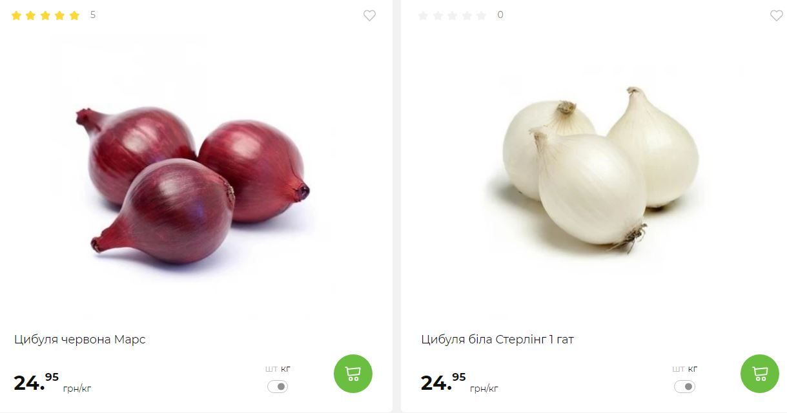This screenshot has height=413, width=787.
Task: Add Цибуля біла Стерлінг to the cart
Action: 760,374
